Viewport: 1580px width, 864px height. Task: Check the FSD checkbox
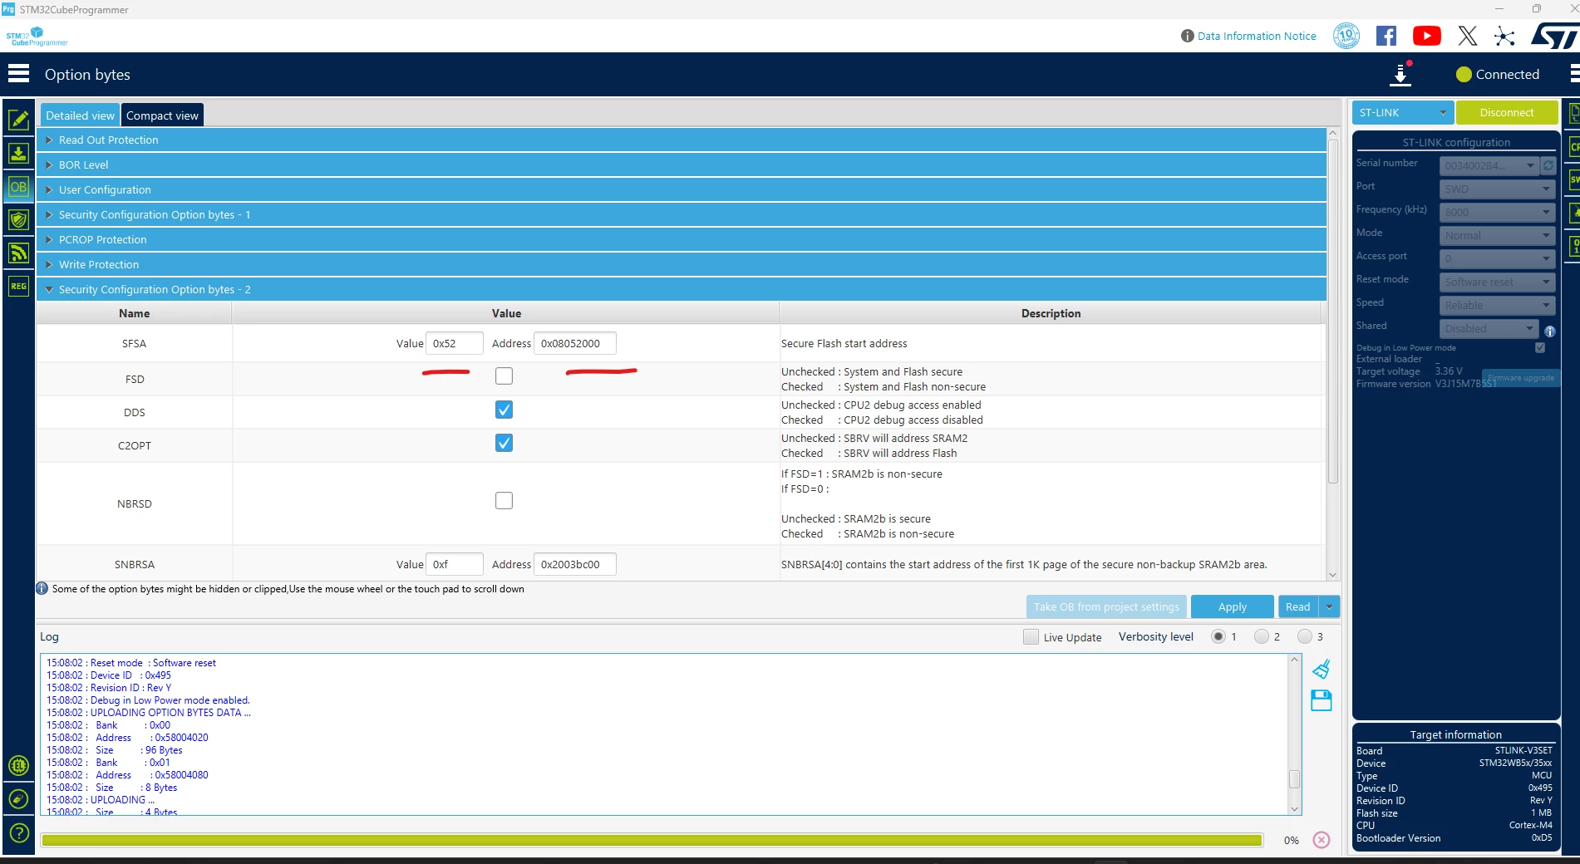coord(504,376)
